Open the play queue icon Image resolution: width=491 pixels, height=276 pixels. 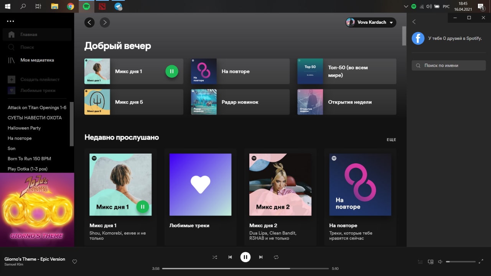click(x=420, y=262)
